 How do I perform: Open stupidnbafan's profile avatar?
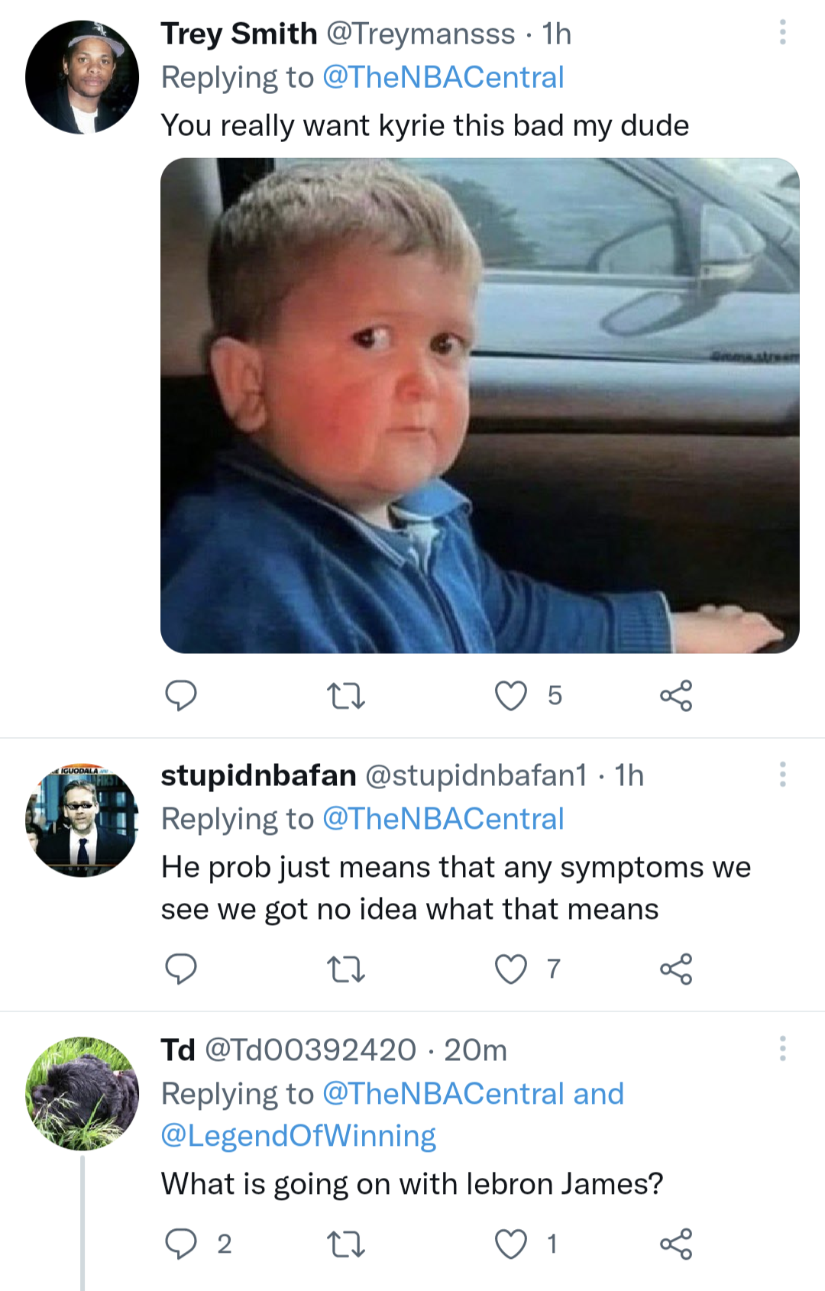(x=82, y=820)
